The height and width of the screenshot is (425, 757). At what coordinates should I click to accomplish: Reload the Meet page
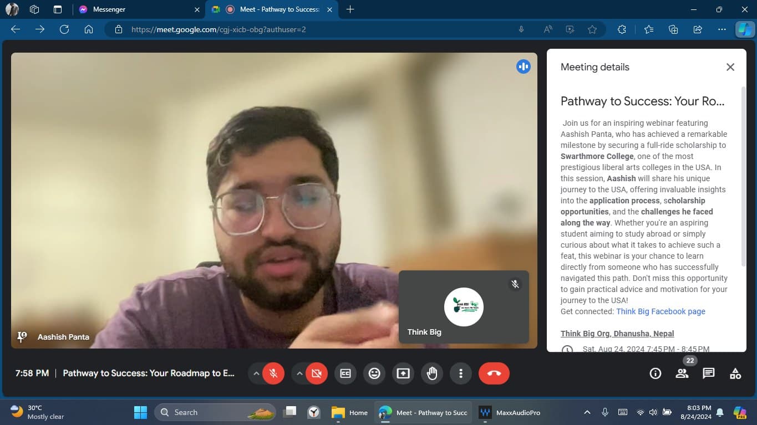point(64,29)
